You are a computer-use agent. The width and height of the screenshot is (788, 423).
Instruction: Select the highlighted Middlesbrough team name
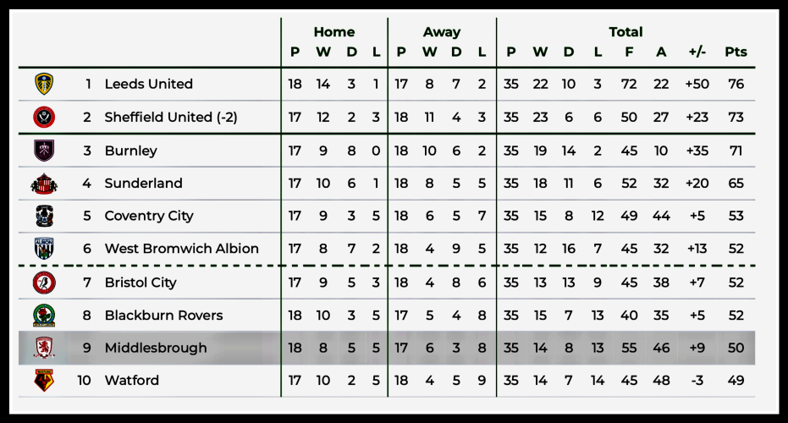155,348
